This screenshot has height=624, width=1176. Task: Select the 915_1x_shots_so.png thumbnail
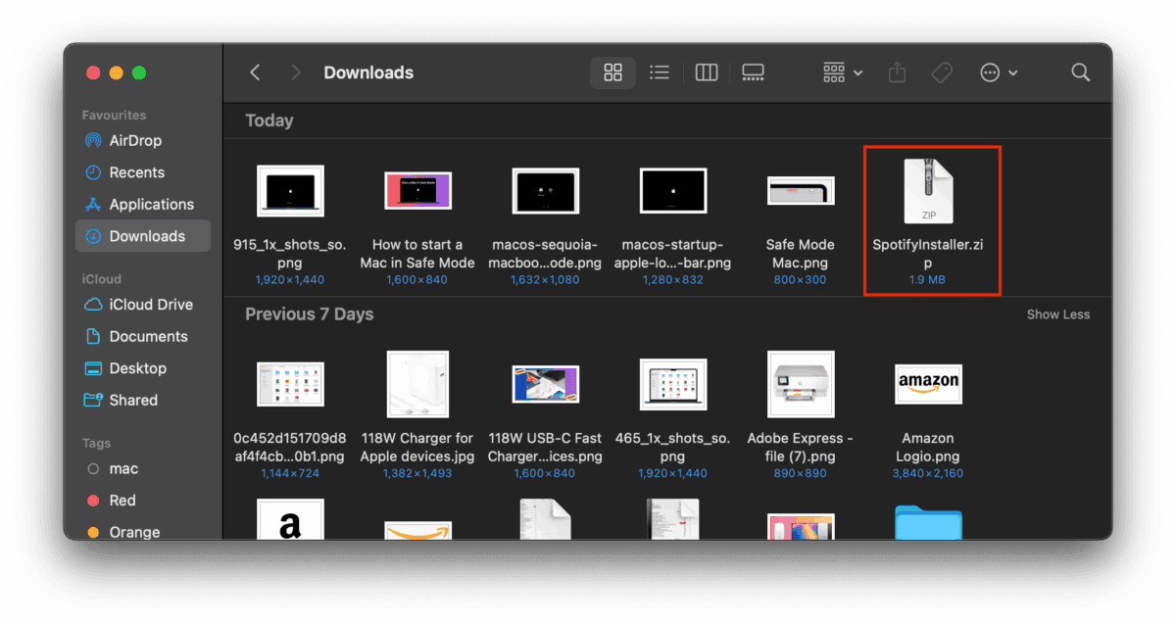coord(290,191)
